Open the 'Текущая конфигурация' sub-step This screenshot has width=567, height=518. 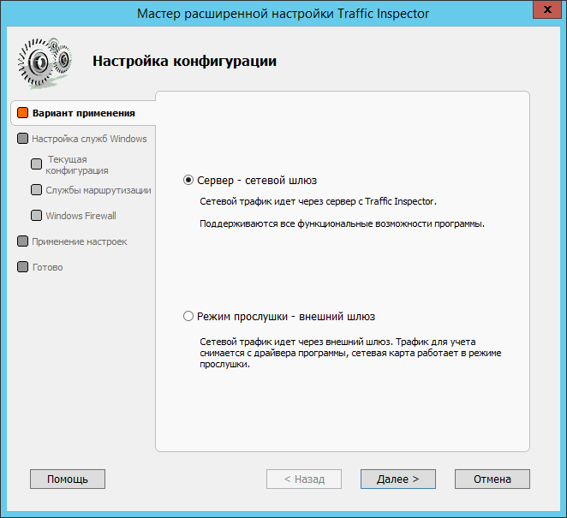pyautogui.click(x=77, y=165)
